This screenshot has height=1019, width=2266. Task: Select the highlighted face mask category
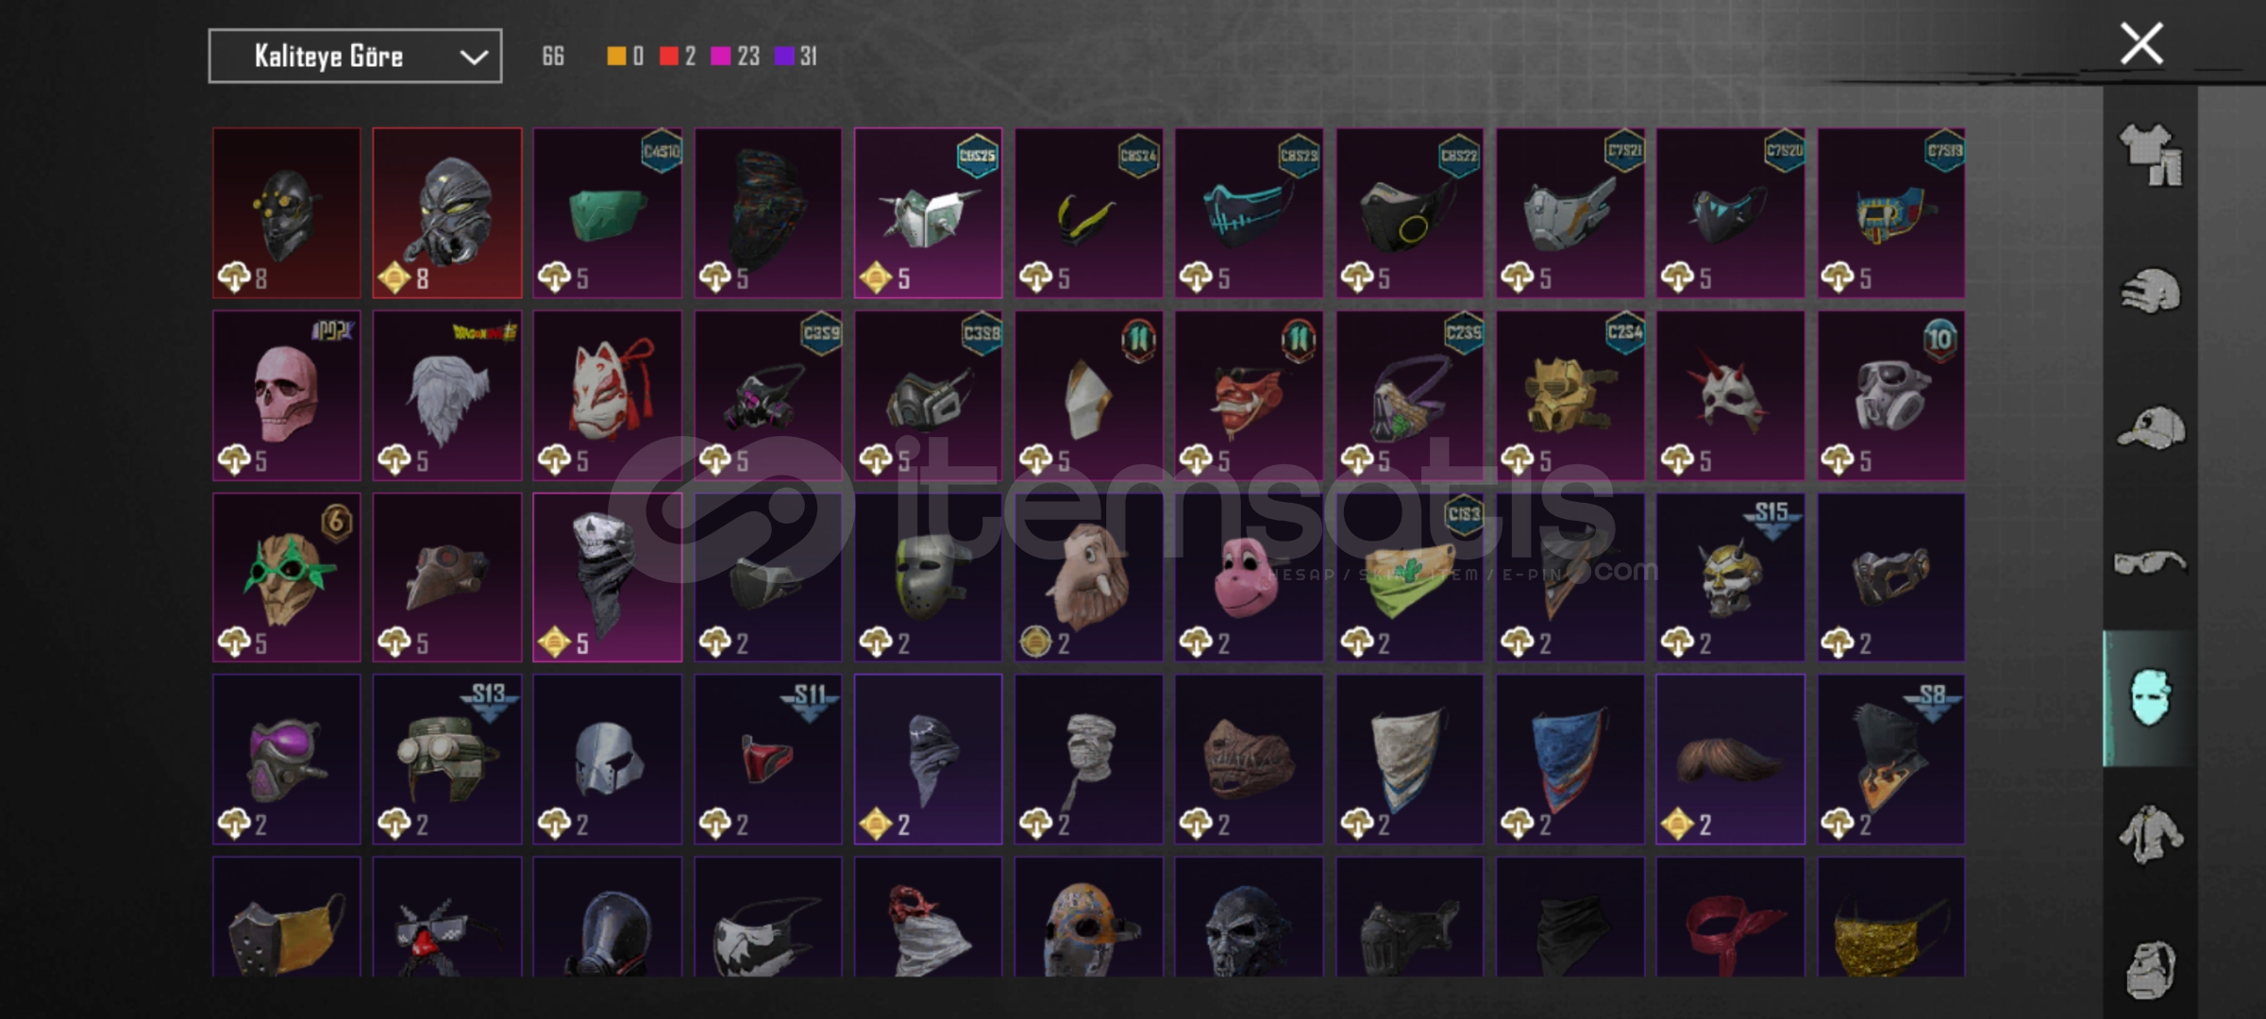pos(2150,698)
